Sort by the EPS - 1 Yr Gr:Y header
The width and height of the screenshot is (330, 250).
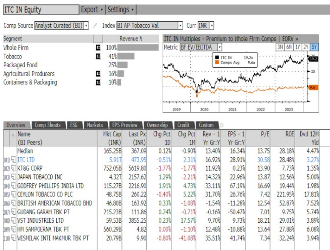pos(233,138)
